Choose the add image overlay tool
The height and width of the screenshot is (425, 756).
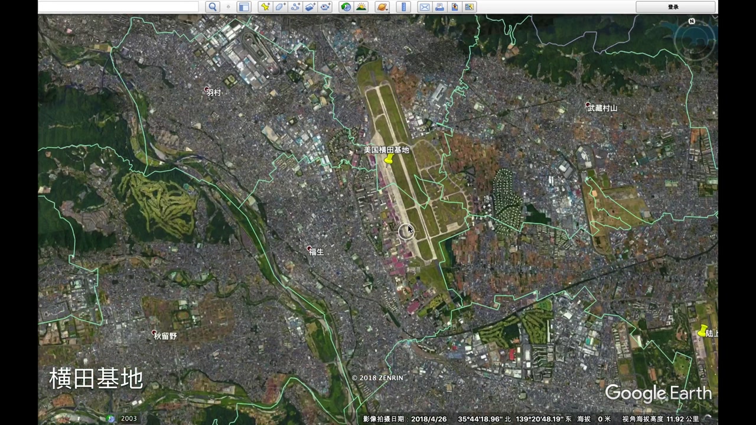click(x=310, y=7)
